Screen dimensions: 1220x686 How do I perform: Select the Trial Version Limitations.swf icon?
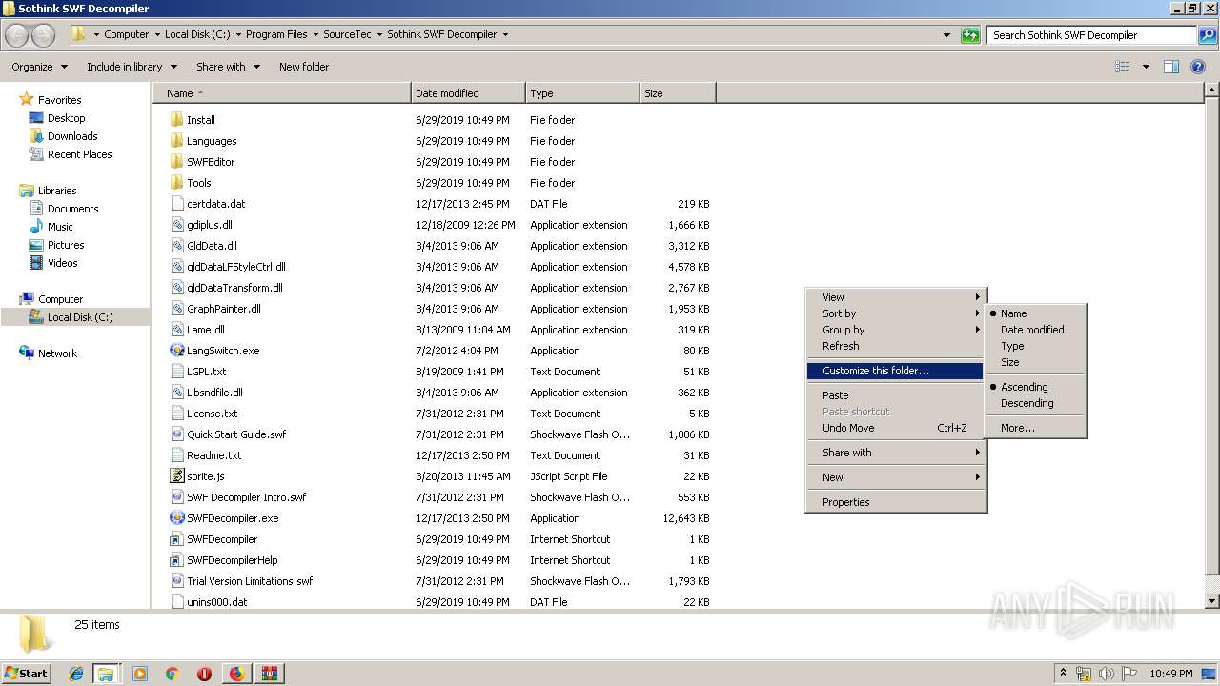coord(176,581)
